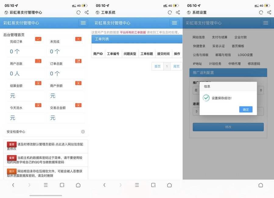Open hamburger menu on 系统设置 page
The width and height of the screenshot is (274, 198).
[x=265, y=23]
